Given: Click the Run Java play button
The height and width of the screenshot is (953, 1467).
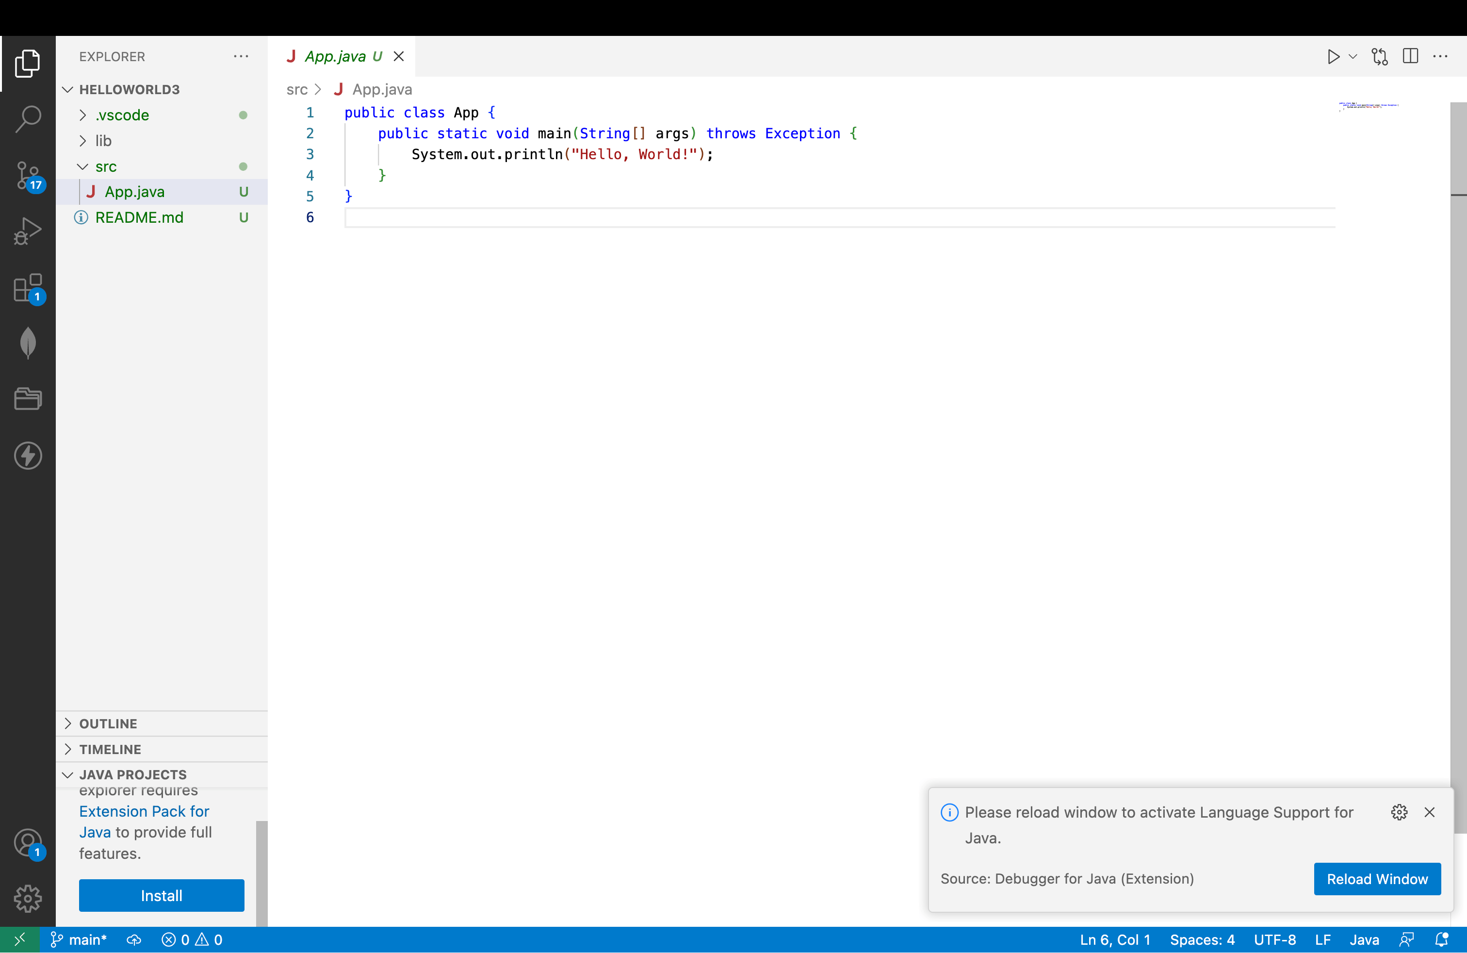Looking at the screenshot, I should 1333,57.
